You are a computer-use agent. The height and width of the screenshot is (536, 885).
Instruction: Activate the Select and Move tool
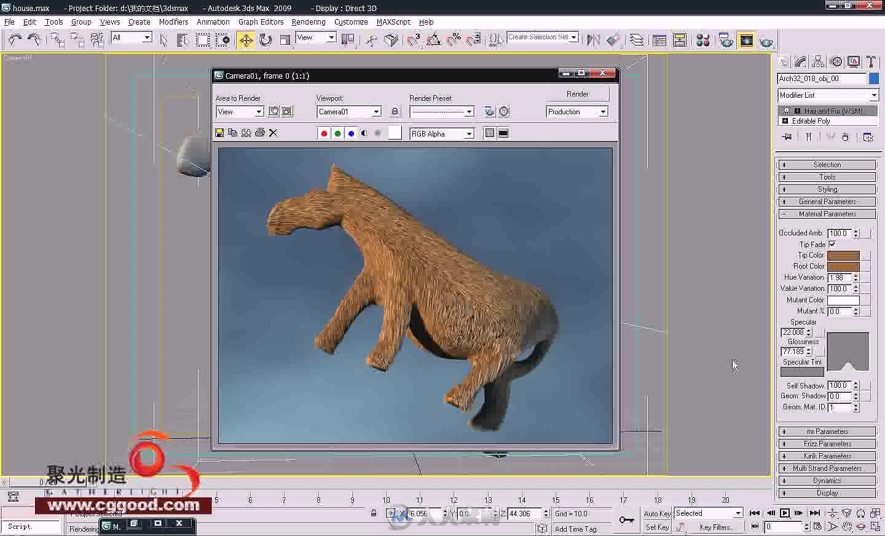(x=246, y=41)
